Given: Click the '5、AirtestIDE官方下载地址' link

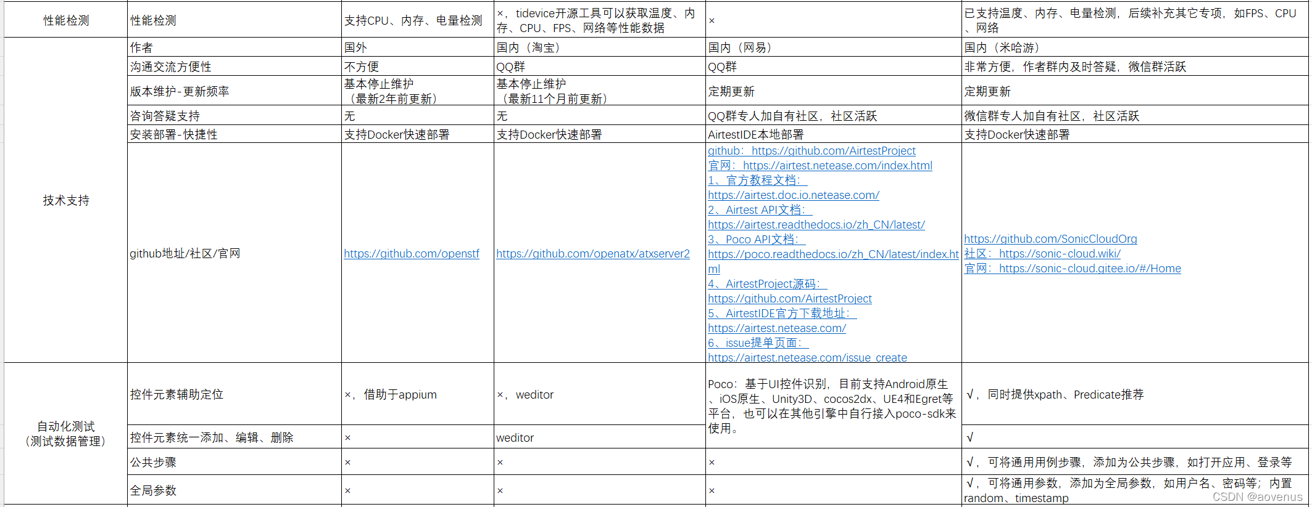Looking at the screenshot, I should [x=783, y=314].
